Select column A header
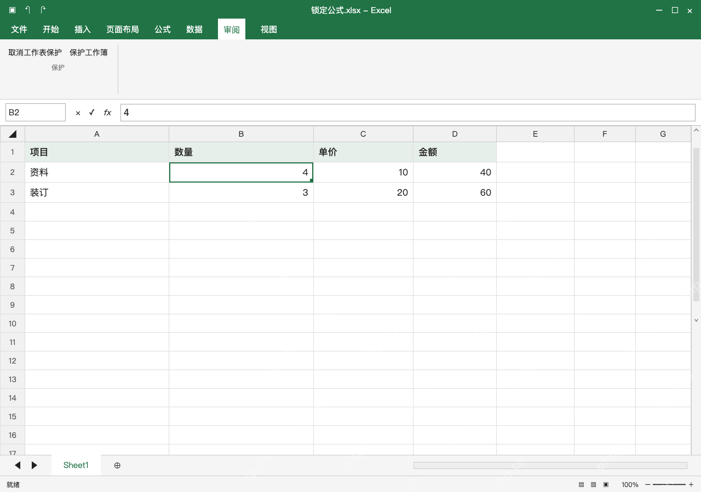The height and width of the screenshot is (492, 701). point(97,134)
